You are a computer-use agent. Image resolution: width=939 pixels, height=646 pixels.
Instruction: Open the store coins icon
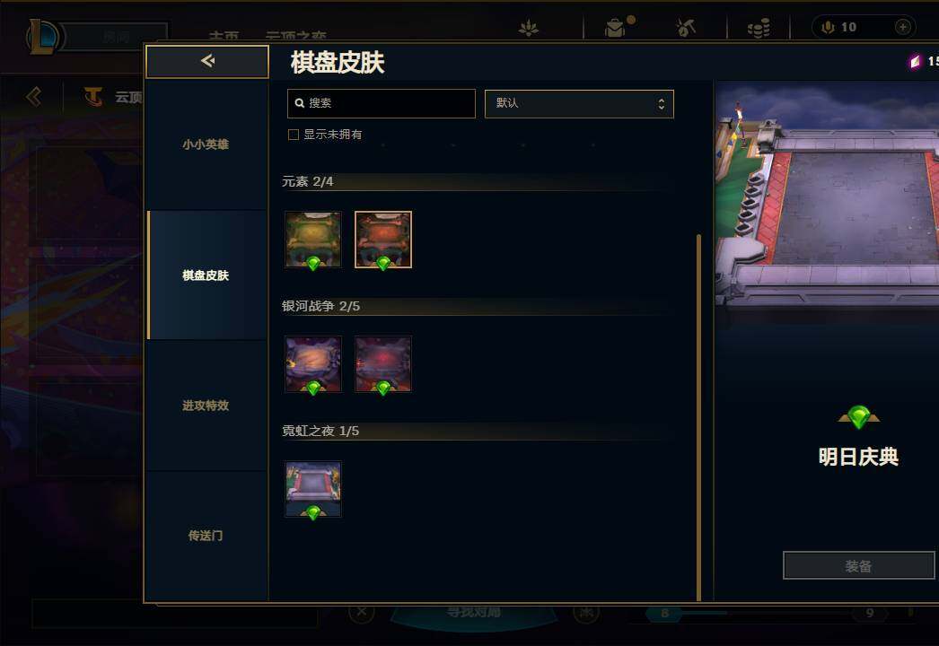(759, 28)
